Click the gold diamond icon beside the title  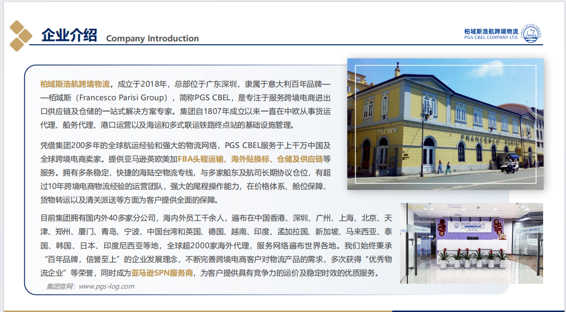[21, 36]
